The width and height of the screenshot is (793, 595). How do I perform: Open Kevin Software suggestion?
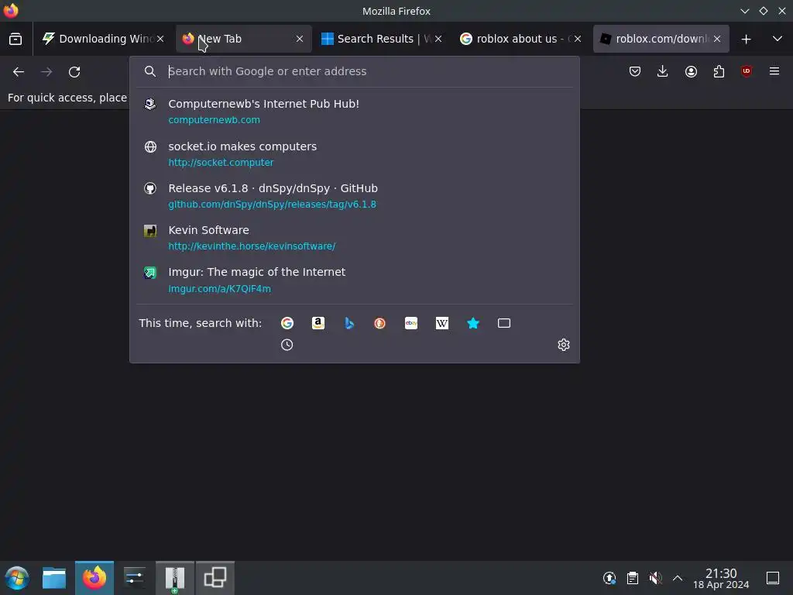coord(355,238)
